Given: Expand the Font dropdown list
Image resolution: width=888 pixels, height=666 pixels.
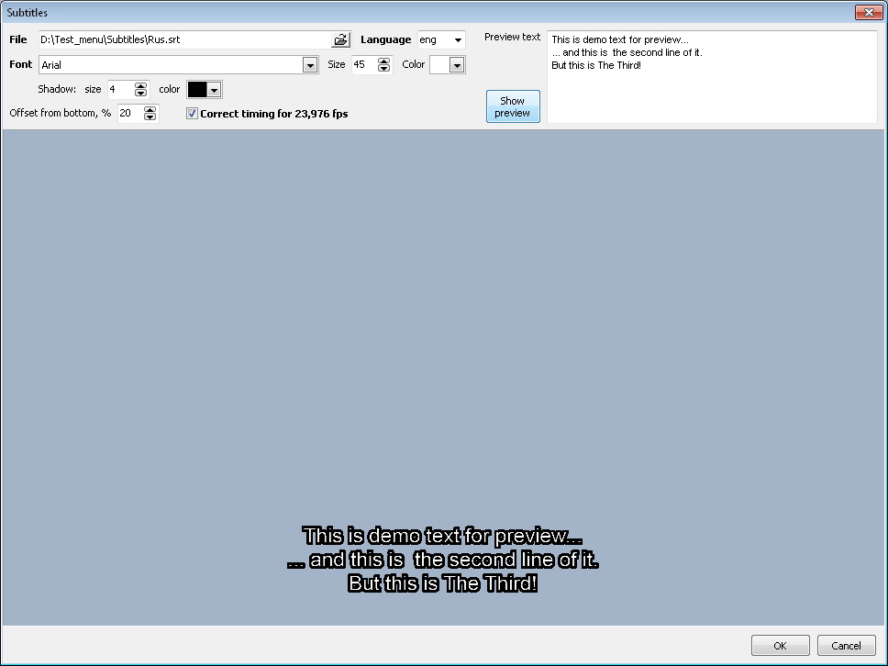Looking at the screenshot, I should click(x=310, y=65).
